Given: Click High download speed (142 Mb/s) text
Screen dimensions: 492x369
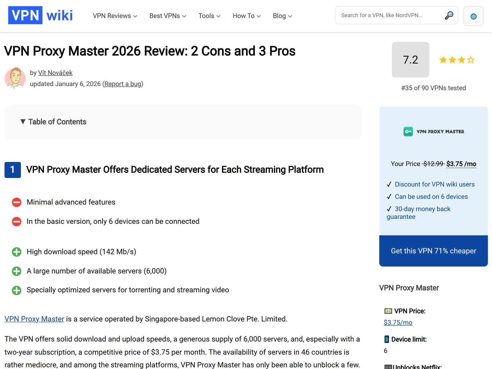Looking at the screenshot, I should point(81,252).
